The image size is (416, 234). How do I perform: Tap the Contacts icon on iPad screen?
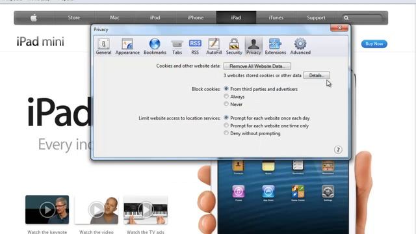pyautogui.click(x=239, y=165)
